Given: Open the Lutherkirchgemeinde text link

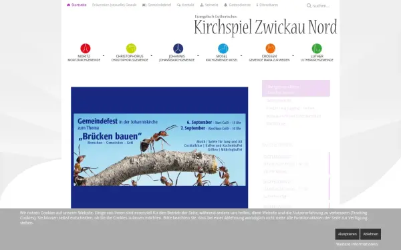Looking at the screenshot, I should point(317,60).
